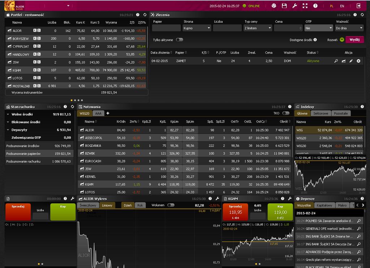Image resolution: width=370 pixels, height=268 pixels.
Task: Add a new Notowania tab with plus
Action: pos(108,113)
